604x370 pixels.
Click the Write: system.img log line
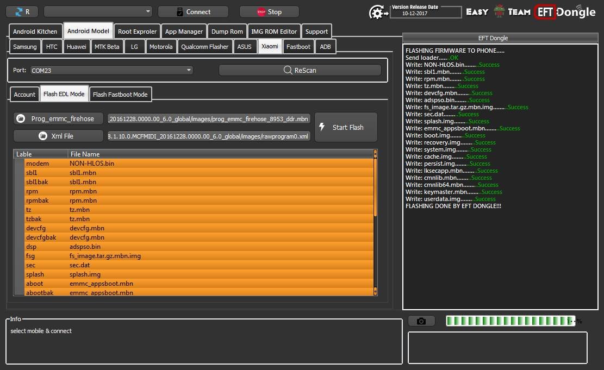coord(449,149)
